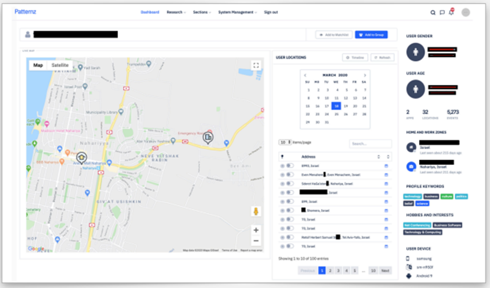Screen dimensions: 490x288
Task: Open the Research dropdown menu
Action: 176,12
